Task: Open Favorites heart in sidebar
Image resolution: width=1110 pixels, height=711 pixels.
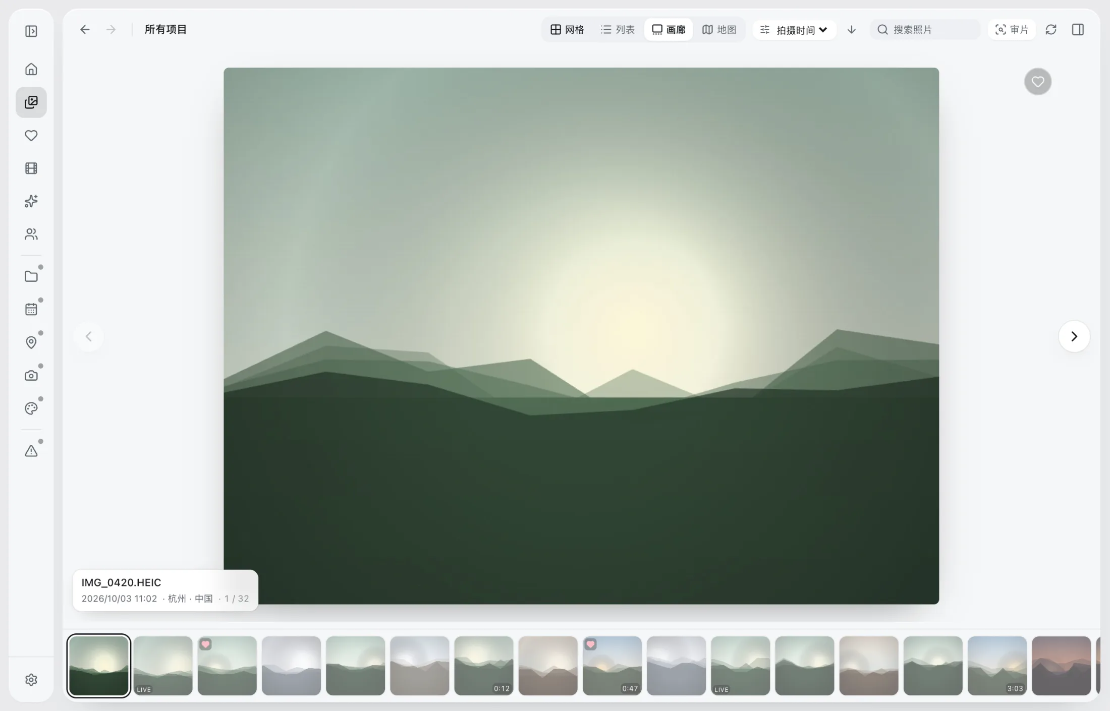Action: point(31,135)
